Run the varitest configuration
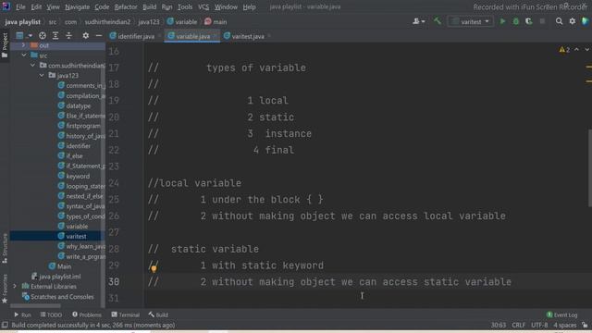This screenshot has height=333, width=592. click(502, 21)
